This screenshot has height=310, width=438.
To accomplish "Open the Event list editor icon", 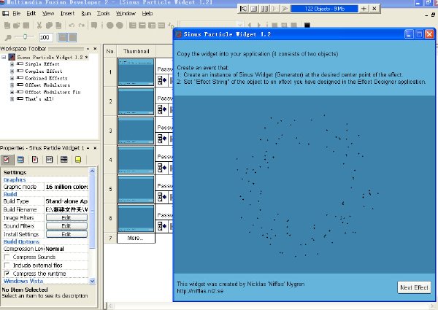I will pos(161,26).
